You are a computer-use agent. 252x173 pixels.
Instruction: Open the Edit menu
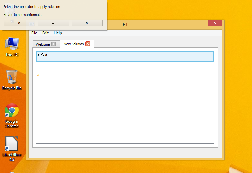tap(45, 33)
